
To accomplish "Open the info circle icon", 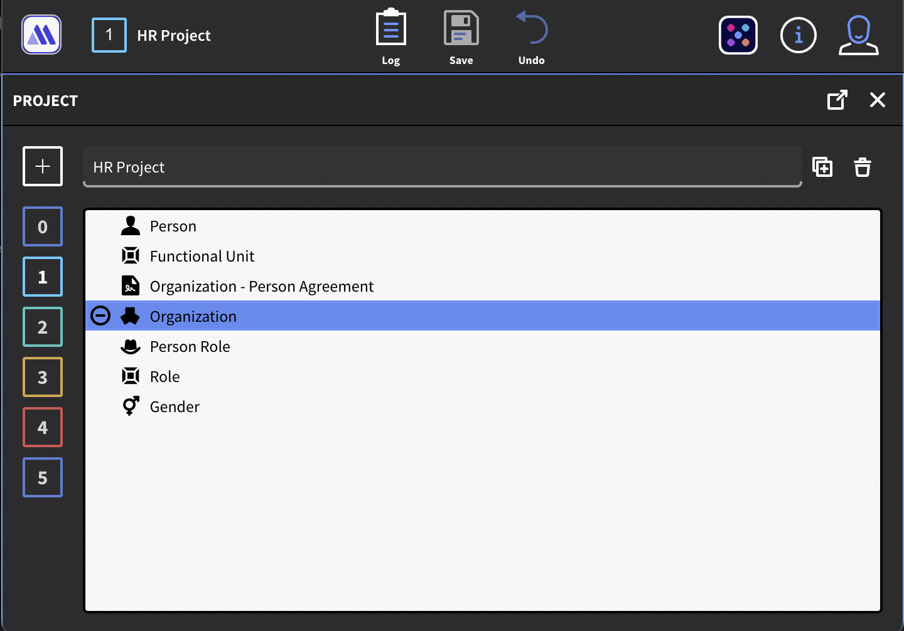I will click(798, 35).
